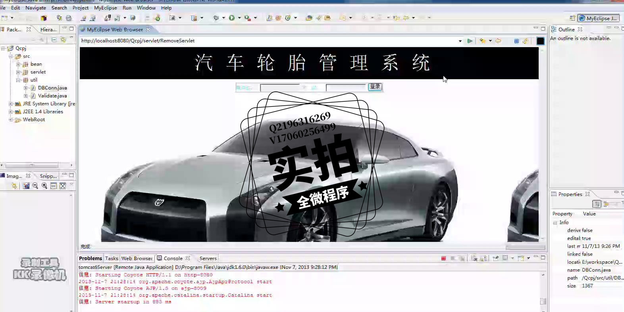Toggle Link with Editor in Package Explorer

tap(63, 39)
